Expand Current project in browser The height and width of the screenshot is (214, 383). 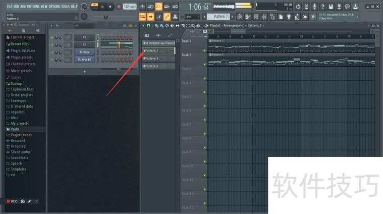point(23,37)
